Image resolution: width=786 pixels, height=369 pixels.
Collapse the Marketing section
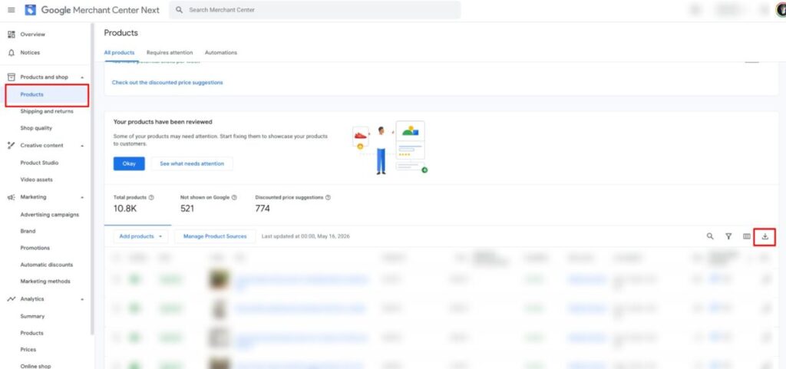click(x=82, y=197)
